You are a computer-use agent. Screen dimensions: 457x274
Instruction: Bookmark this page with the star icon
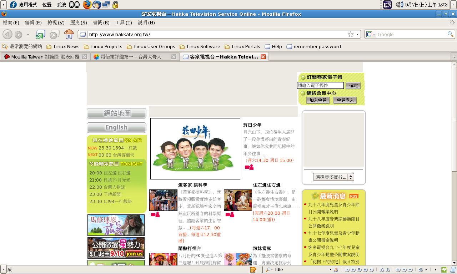tap(351, 34)
